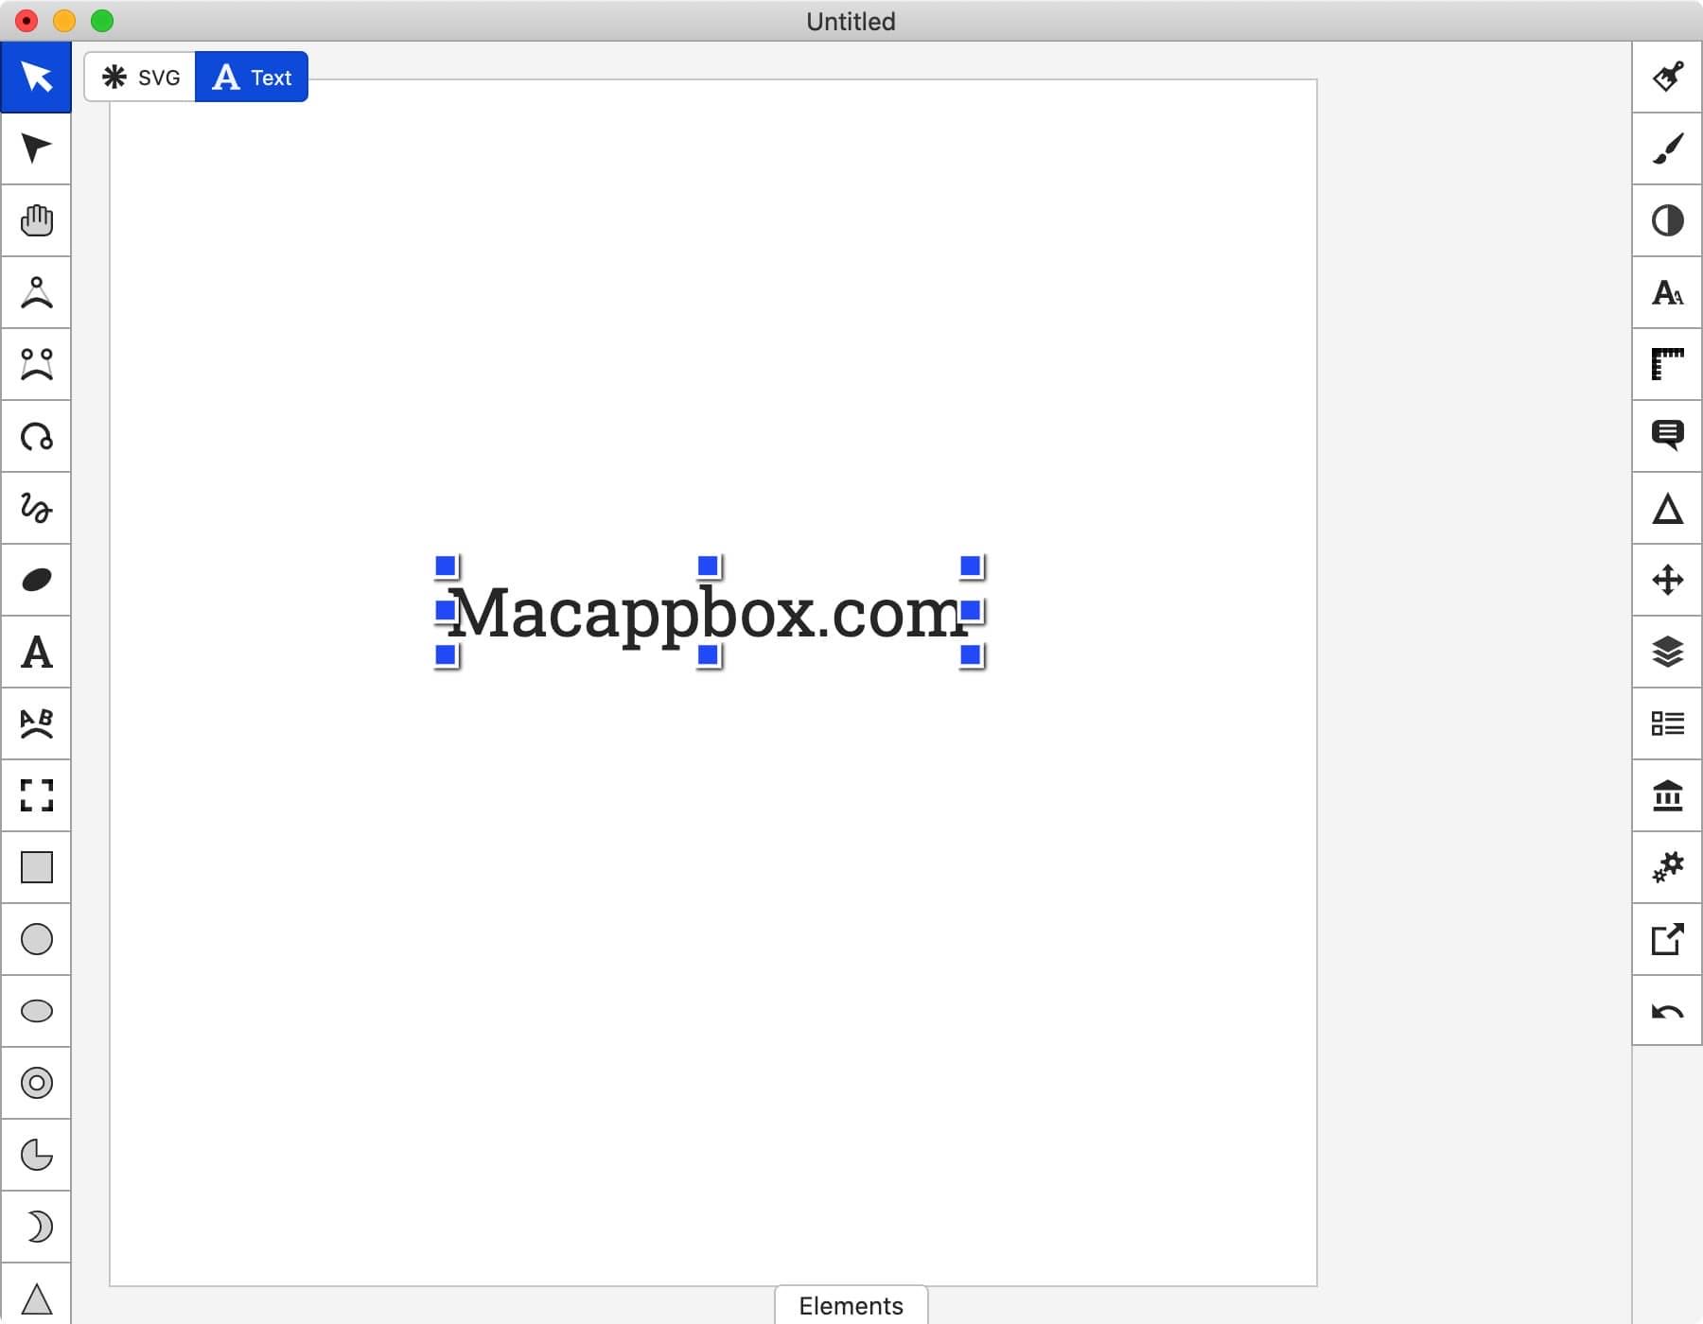Screen dimensions: 1703x1324
Task: Click the left-middle selection handle
Action: pos(446,610)
